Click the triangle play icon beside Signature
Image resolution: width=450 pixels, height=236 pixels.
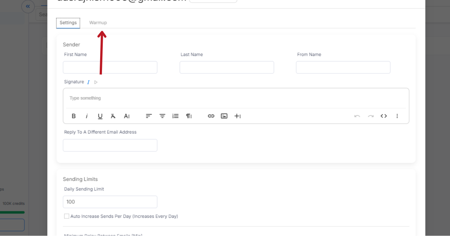(96, 82)
